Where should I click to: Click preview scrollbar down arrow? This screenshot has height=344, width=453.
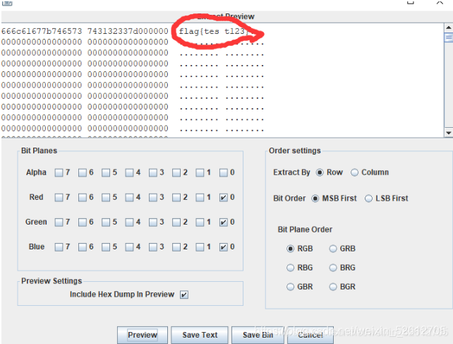pos(448,133)
